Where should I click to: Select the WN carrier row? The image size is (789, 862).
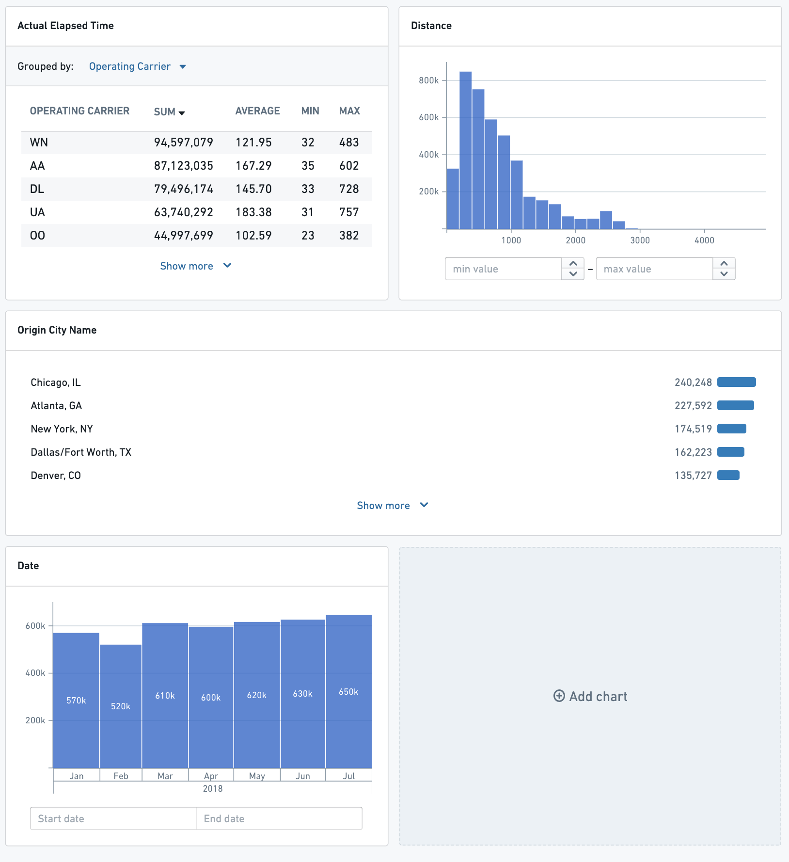tap(197, 143)
